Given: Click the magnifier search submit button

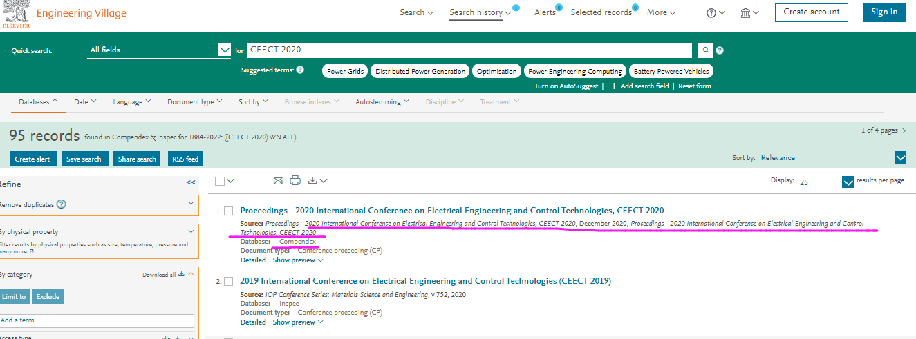Looking at the screenshot, I should [704, 50].
